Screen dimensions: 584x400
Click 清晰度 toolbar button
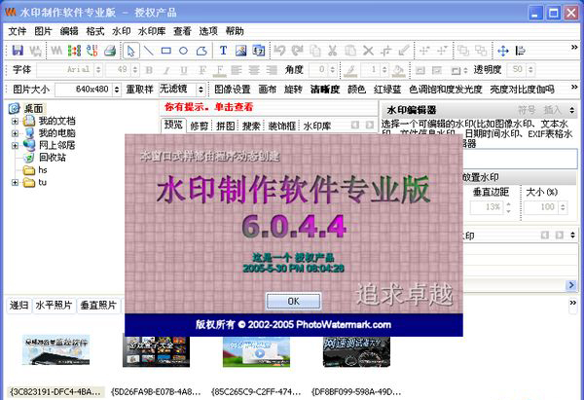tap(325, 90)
